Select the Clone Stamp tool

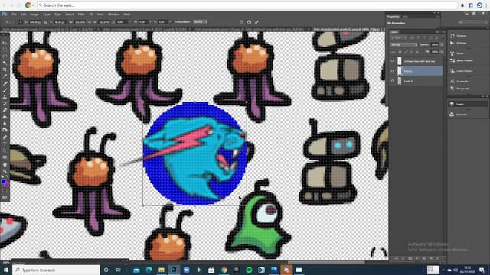point(5,97)
